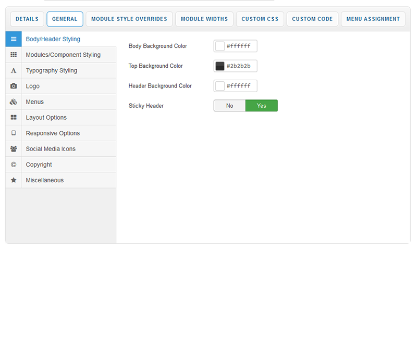The width and height of the screenshot is (417, 351).
Task: Click the grid icon for Modules/Component Styling
Action: coord(14,55)
